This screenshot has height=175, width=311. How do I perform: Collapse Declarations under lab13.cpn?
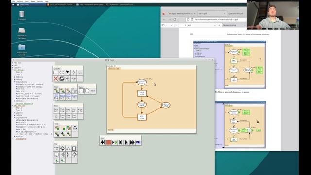(15, 82)
